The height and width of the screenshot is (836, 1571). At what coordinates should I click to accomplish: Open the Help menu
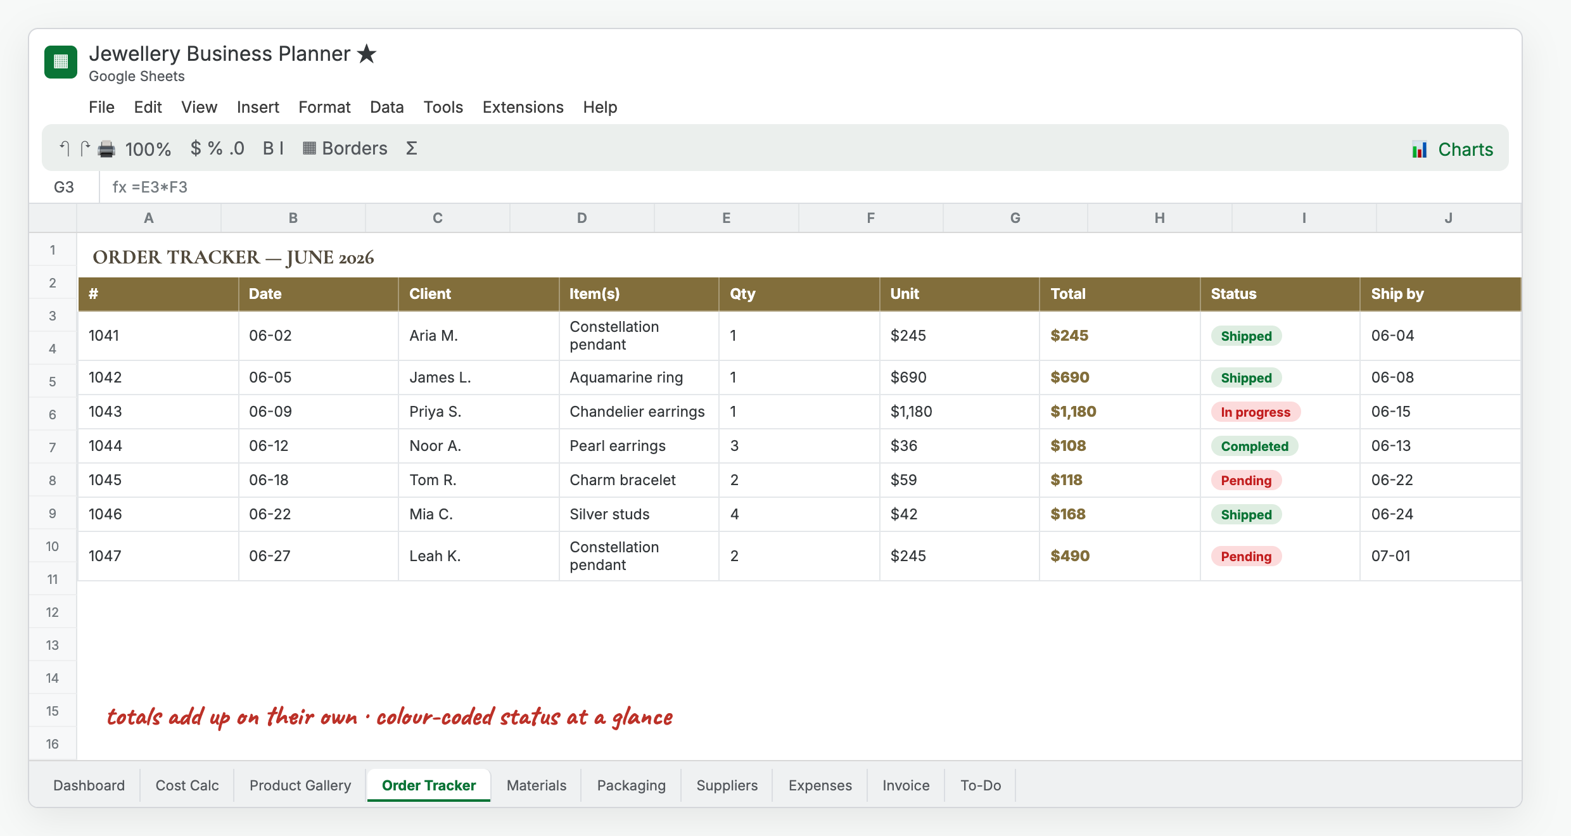[600, 107]
